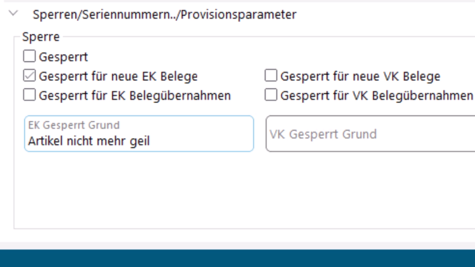Click the text 'Artikel nicht mehr geil'
The height and width of the screenshot is (267, 475).
89,141
